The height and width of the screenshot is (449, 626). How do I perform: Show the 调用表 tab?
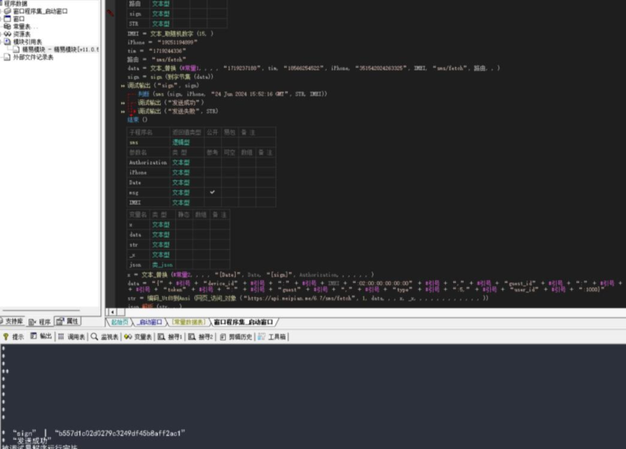click(72, 337)
